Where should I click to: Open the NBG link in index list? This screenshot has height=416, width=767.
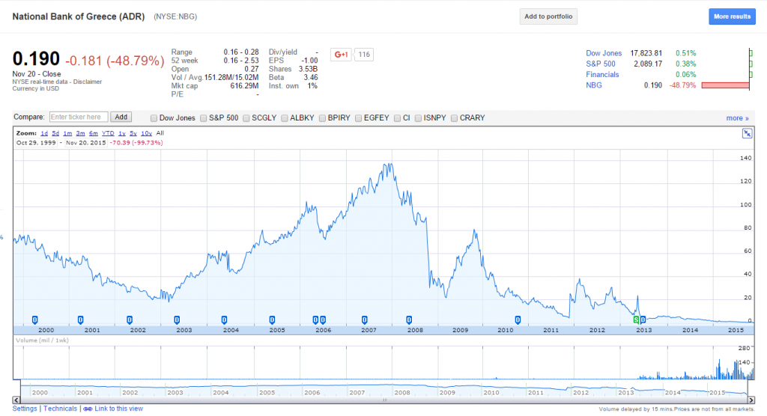pyautogui.click(x=594, y=85)
